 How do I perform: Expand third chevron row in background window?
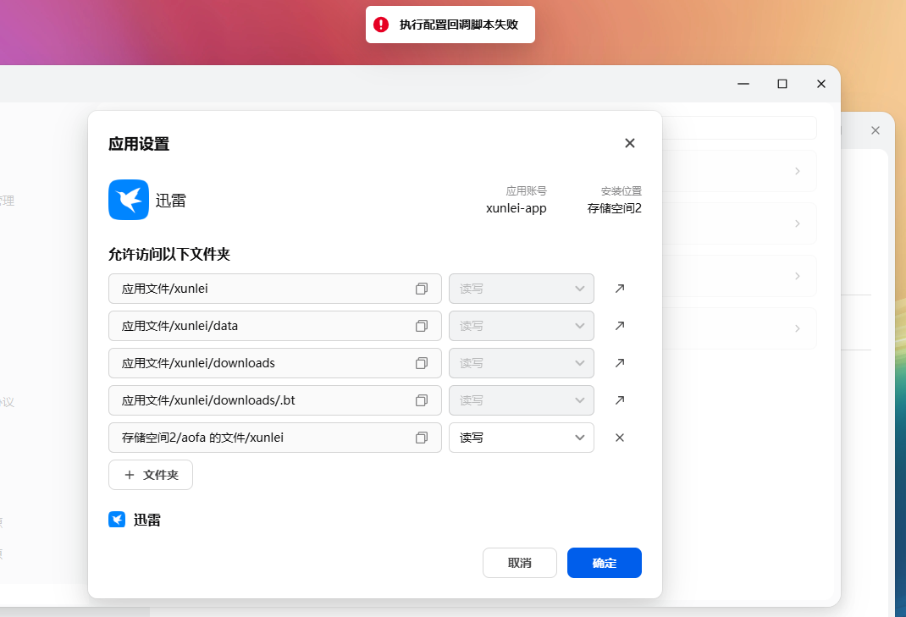click(798, 276)
